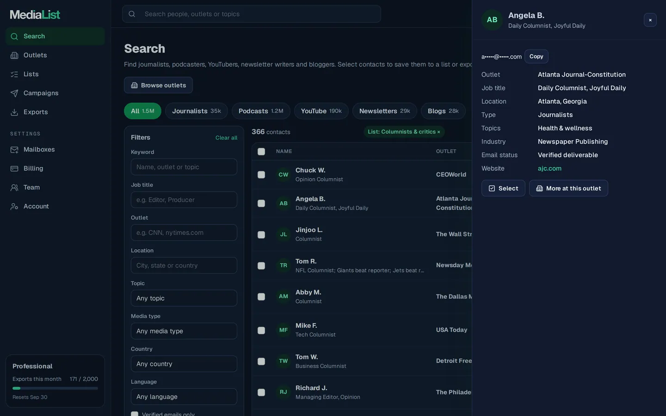Click the Exports download icon

coord(14,112)
